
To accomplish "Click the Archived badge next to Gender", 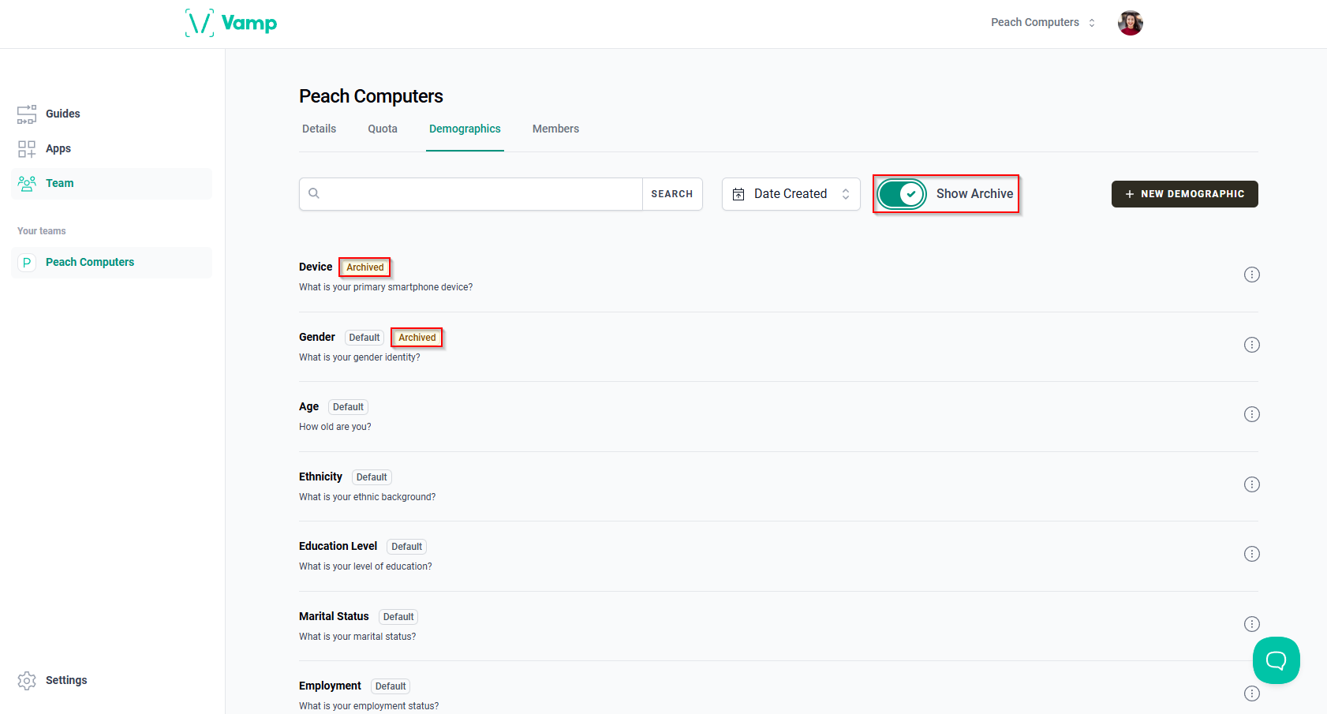I will (417, 338).
